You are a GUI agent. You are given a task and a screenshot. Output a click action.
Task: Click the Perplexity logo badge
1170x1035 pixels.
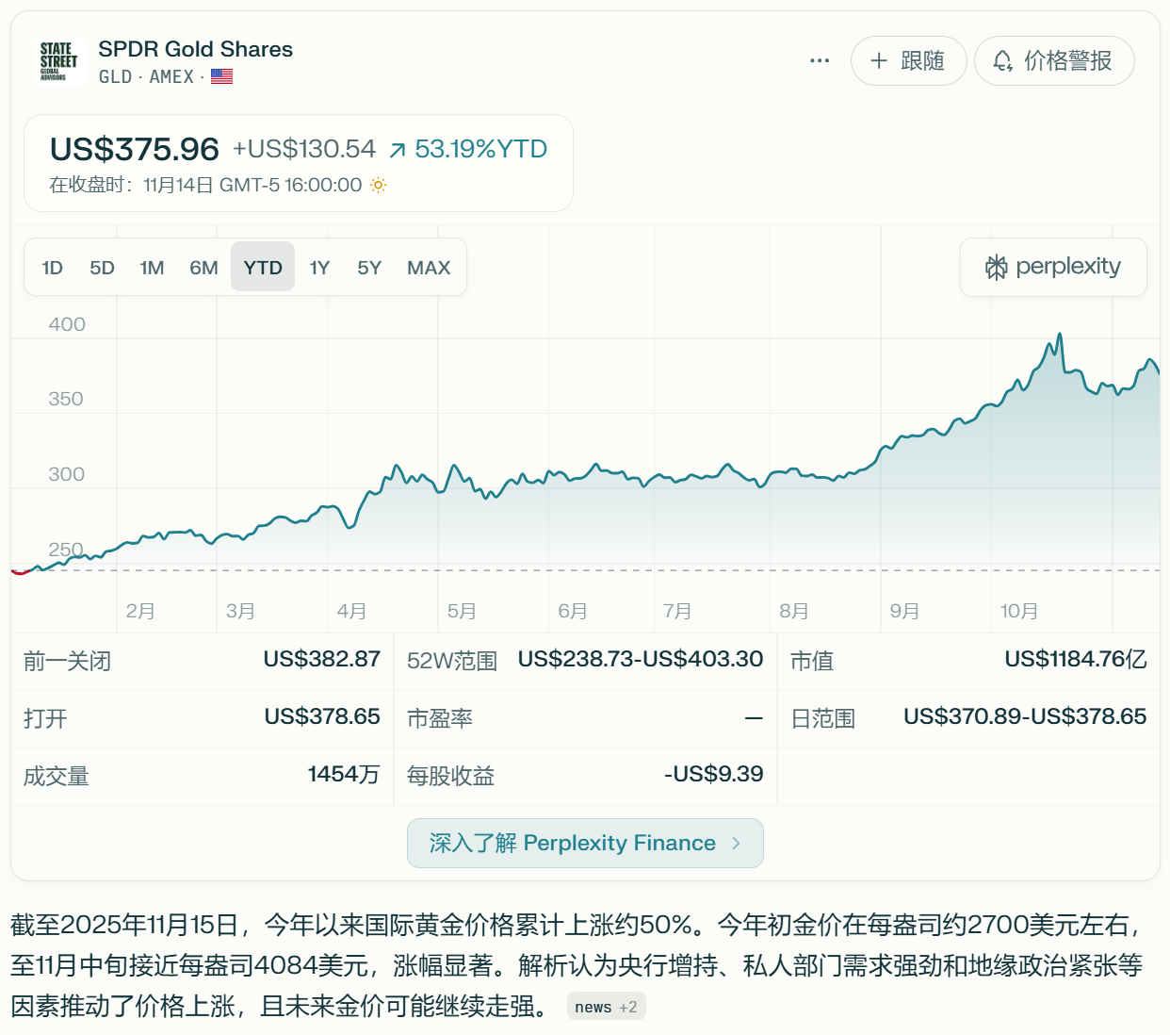tap(1053, 268)
